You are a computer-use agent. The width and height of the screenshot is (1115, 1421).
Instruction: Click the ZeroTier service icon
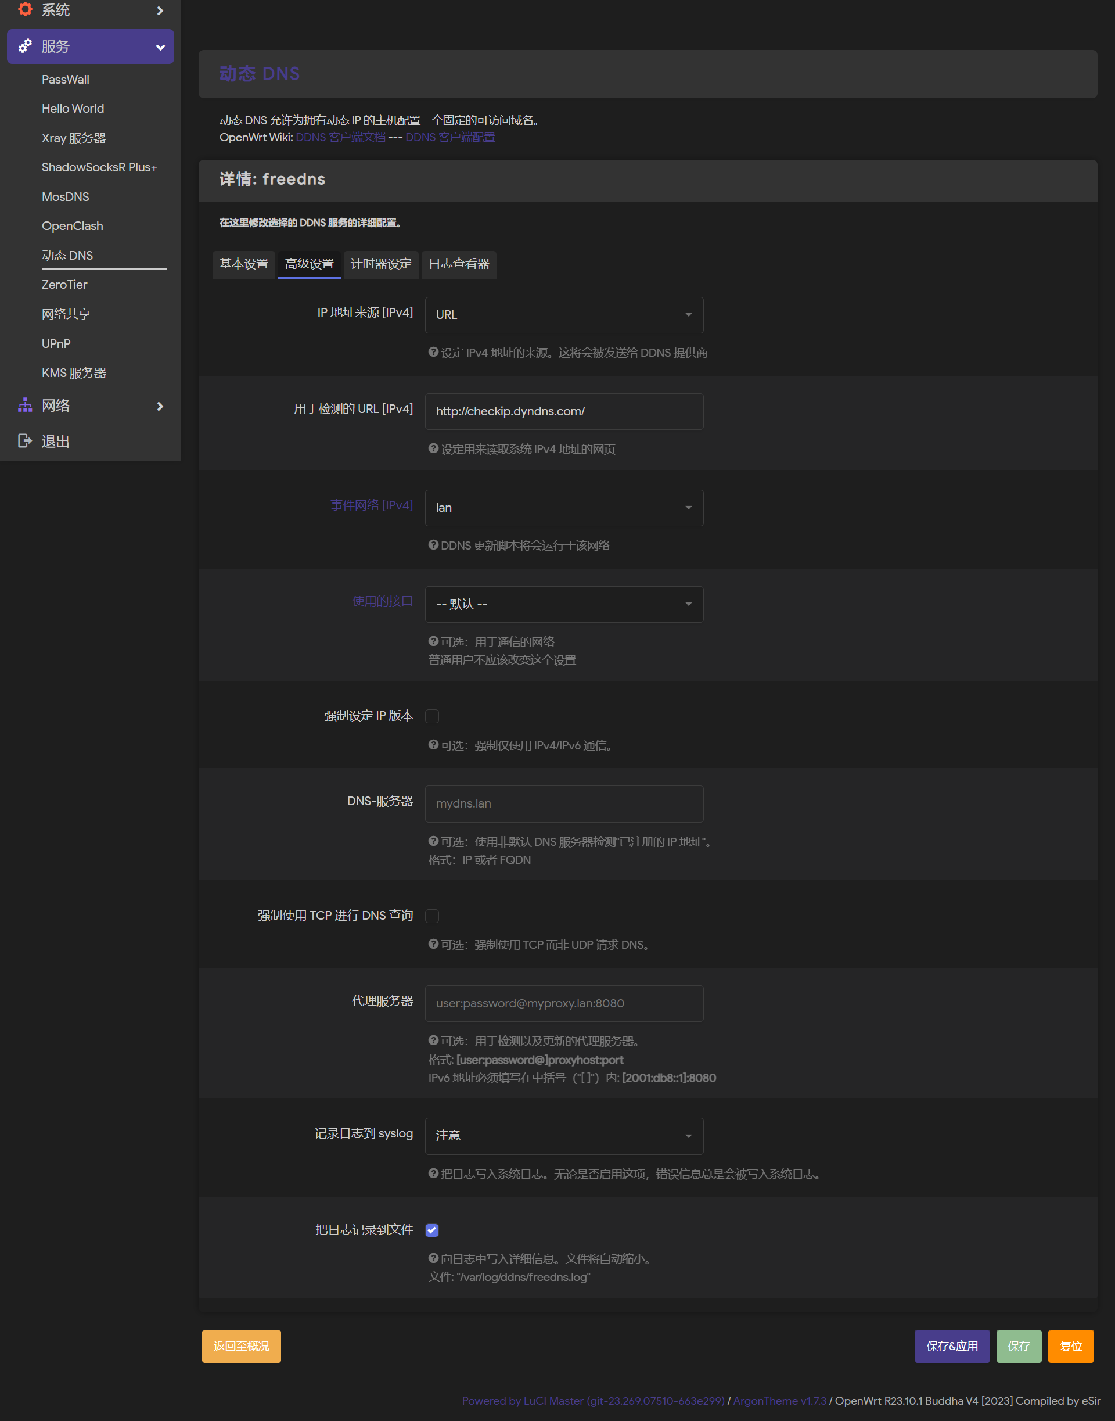pos(63,284)
